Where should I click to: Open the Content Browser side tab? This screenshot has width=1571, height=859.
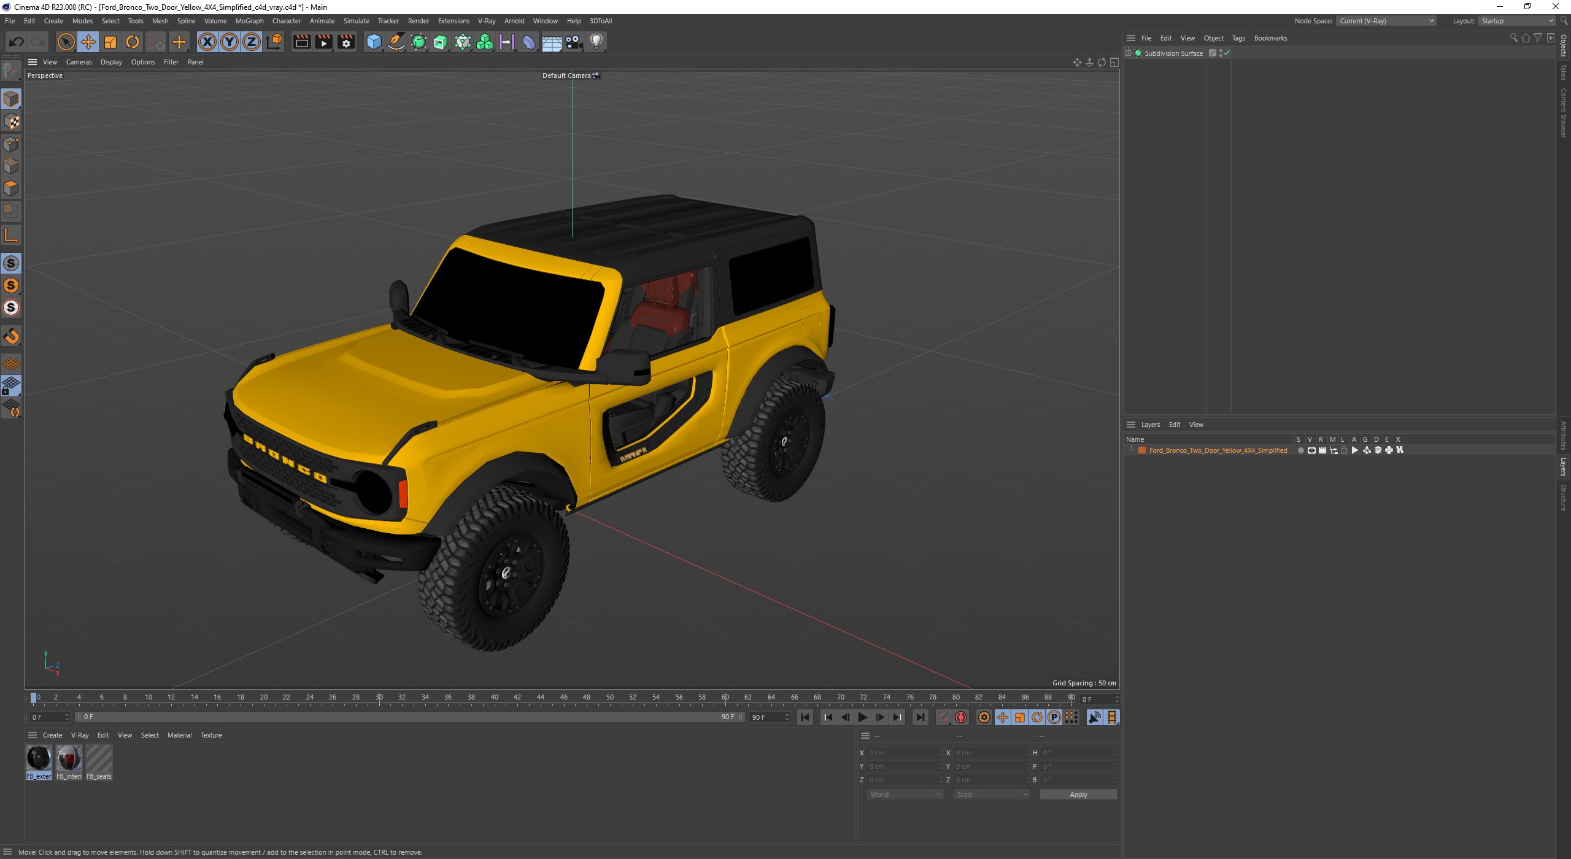pos(1564,113)
